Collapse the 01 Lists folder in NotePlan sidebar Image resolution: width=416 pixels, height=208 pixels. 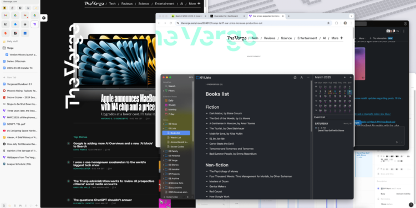[x=164, y=129]
